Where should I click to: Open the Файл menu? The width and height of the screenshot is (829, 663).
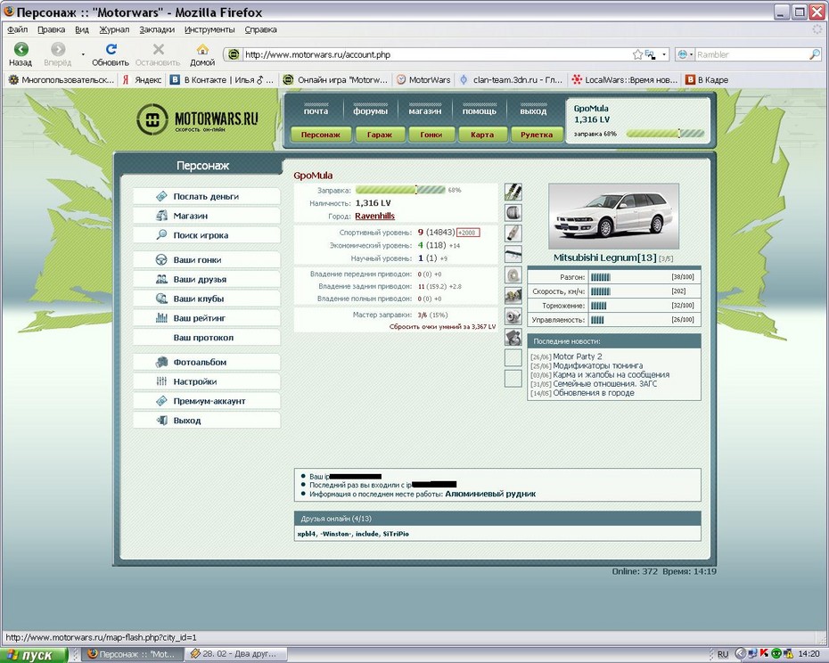(18, 29)
